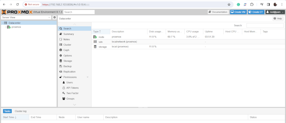Expand the proxmox tree node arrow
This screenshot has height=123, width=286.
tap(6, 27)
